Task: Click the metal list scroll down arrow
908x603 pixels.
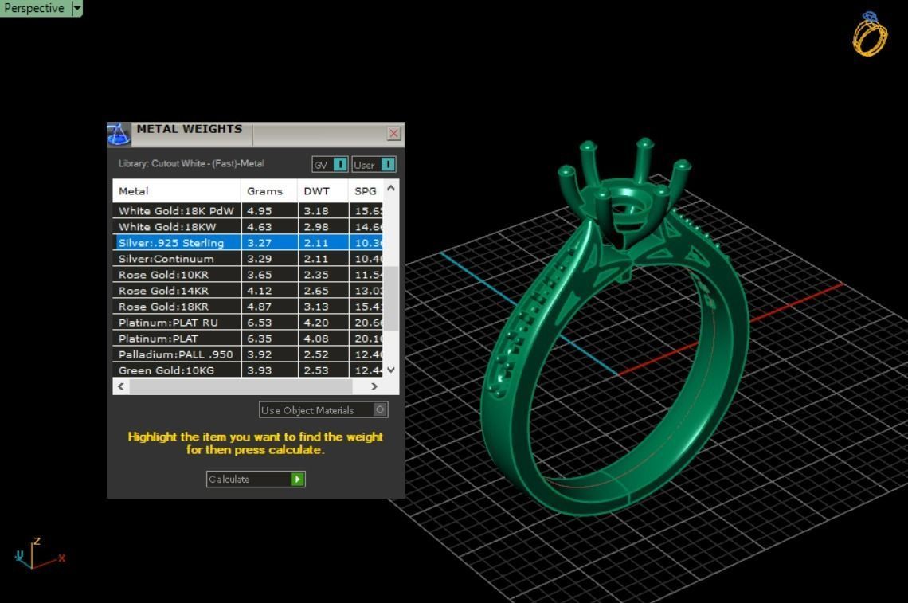Action: [391, 370]
